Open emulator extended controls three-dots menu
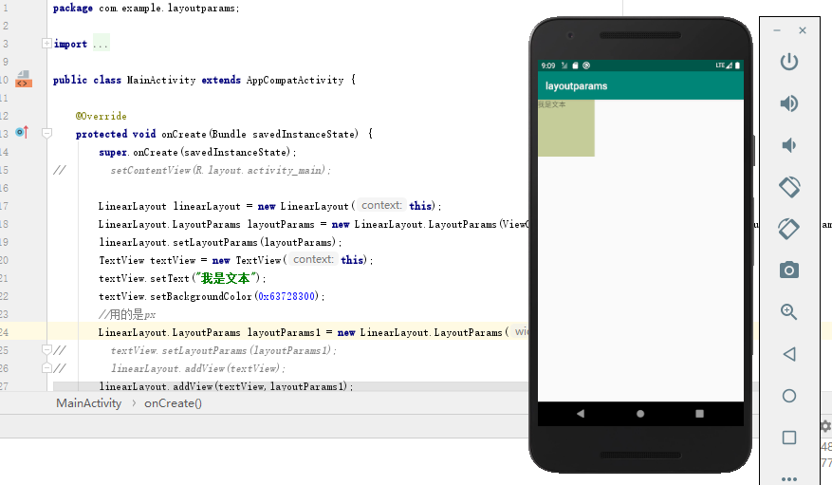This screenshot has width=832, height=485. click(789, 478)
